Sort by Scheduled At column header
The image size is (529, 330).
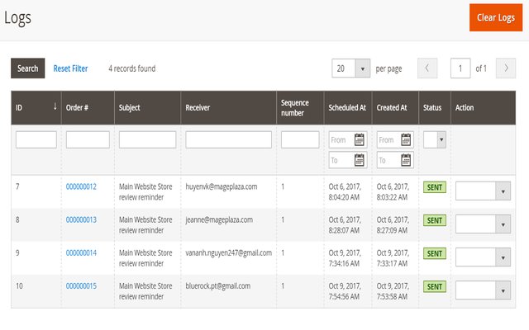coord(347,108)
